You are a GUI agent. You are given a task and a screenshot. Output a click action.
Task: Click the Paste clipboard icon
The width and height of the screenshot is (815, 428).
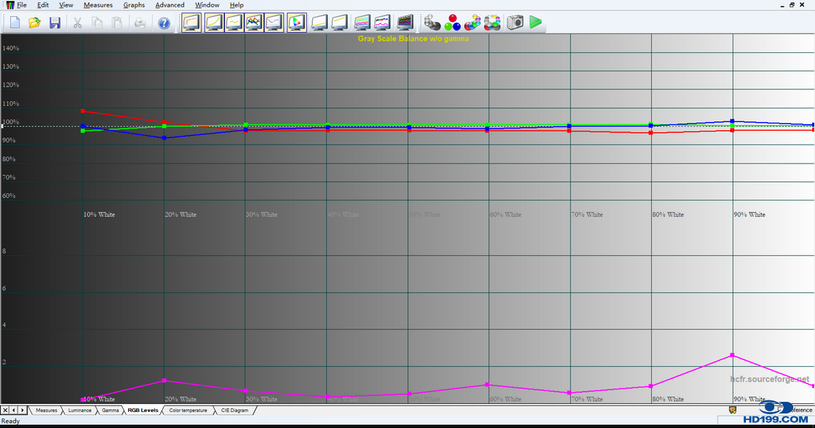[117, 23]
